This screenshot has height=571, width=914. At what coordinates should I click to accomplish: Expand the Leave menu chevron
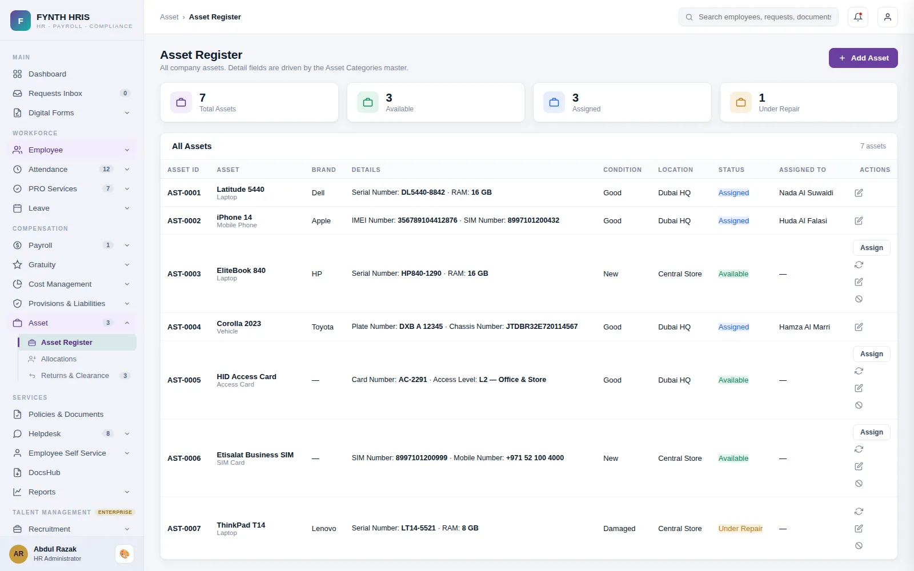tap(127, 208)
